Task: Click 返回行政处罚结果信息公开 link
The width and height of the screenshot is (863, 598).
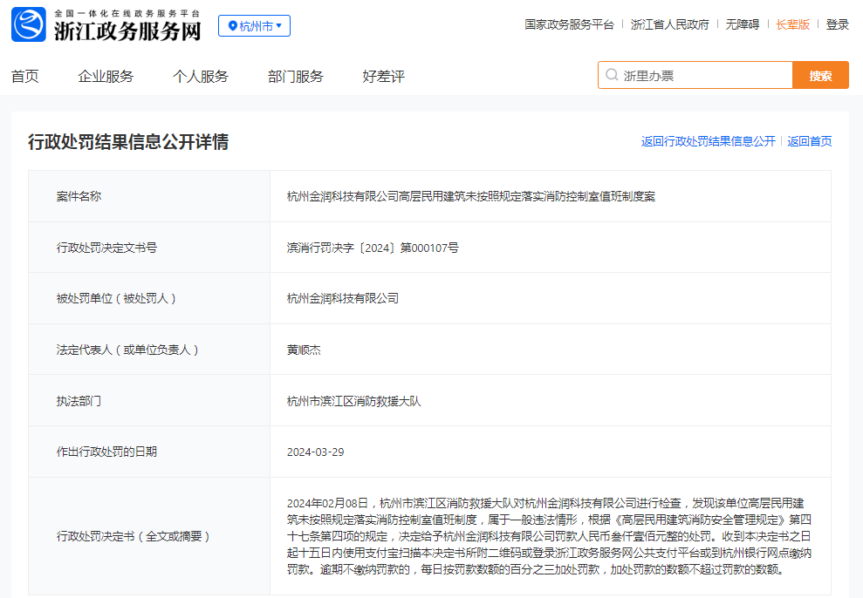Action: click(709, 141)
